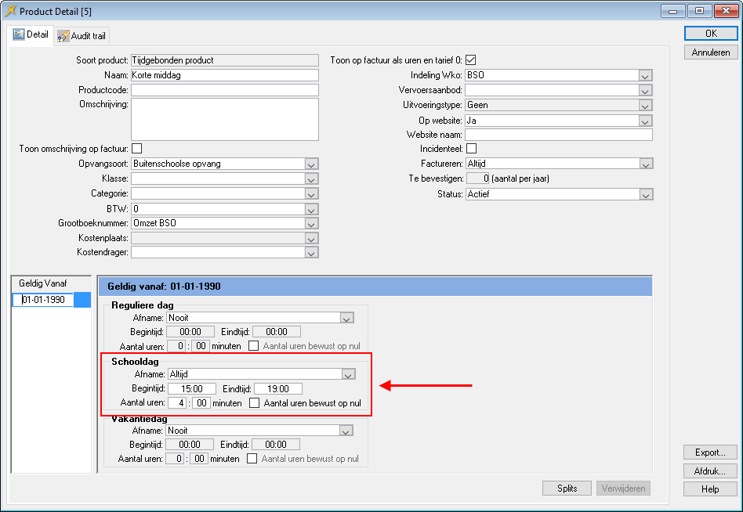
Task: Open the Indeling Wko dropdown
Action: pyautogui.click(x=645, y=75)
